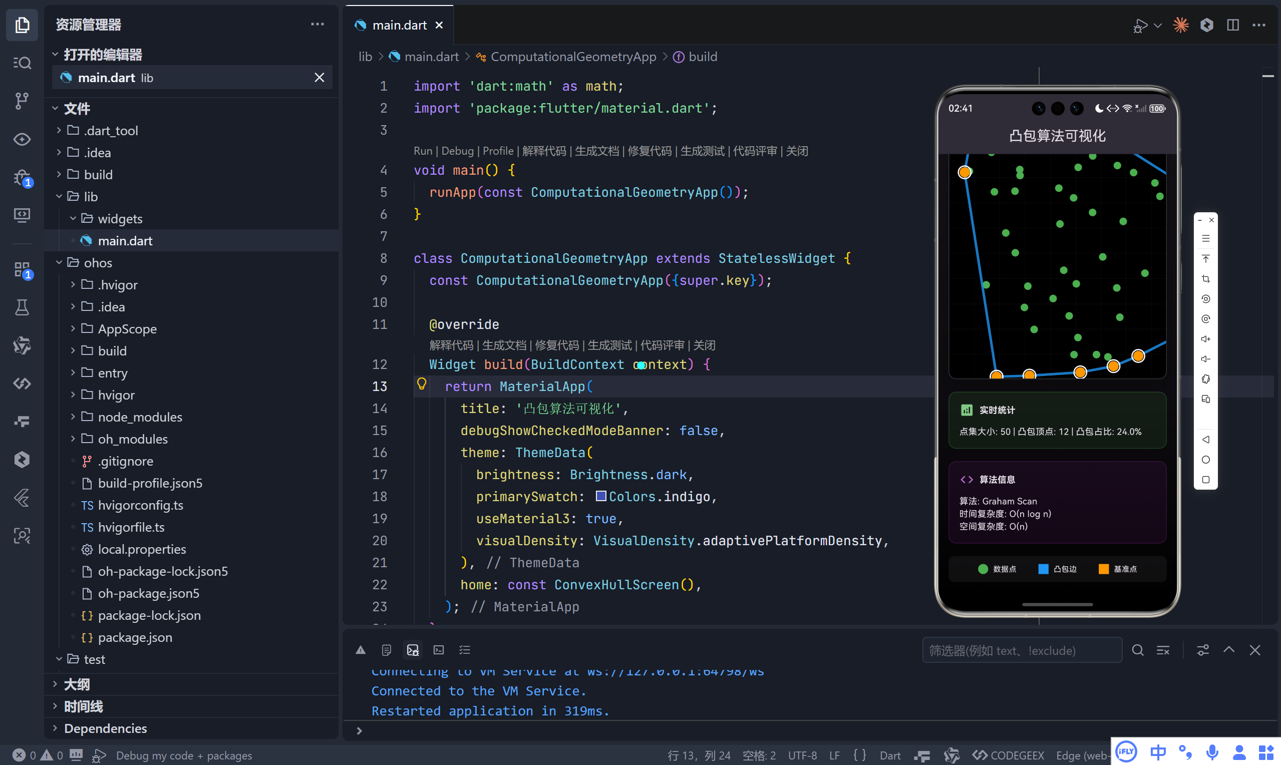
Task: Select the main.dart editor tab
Action: pos(399,25)
